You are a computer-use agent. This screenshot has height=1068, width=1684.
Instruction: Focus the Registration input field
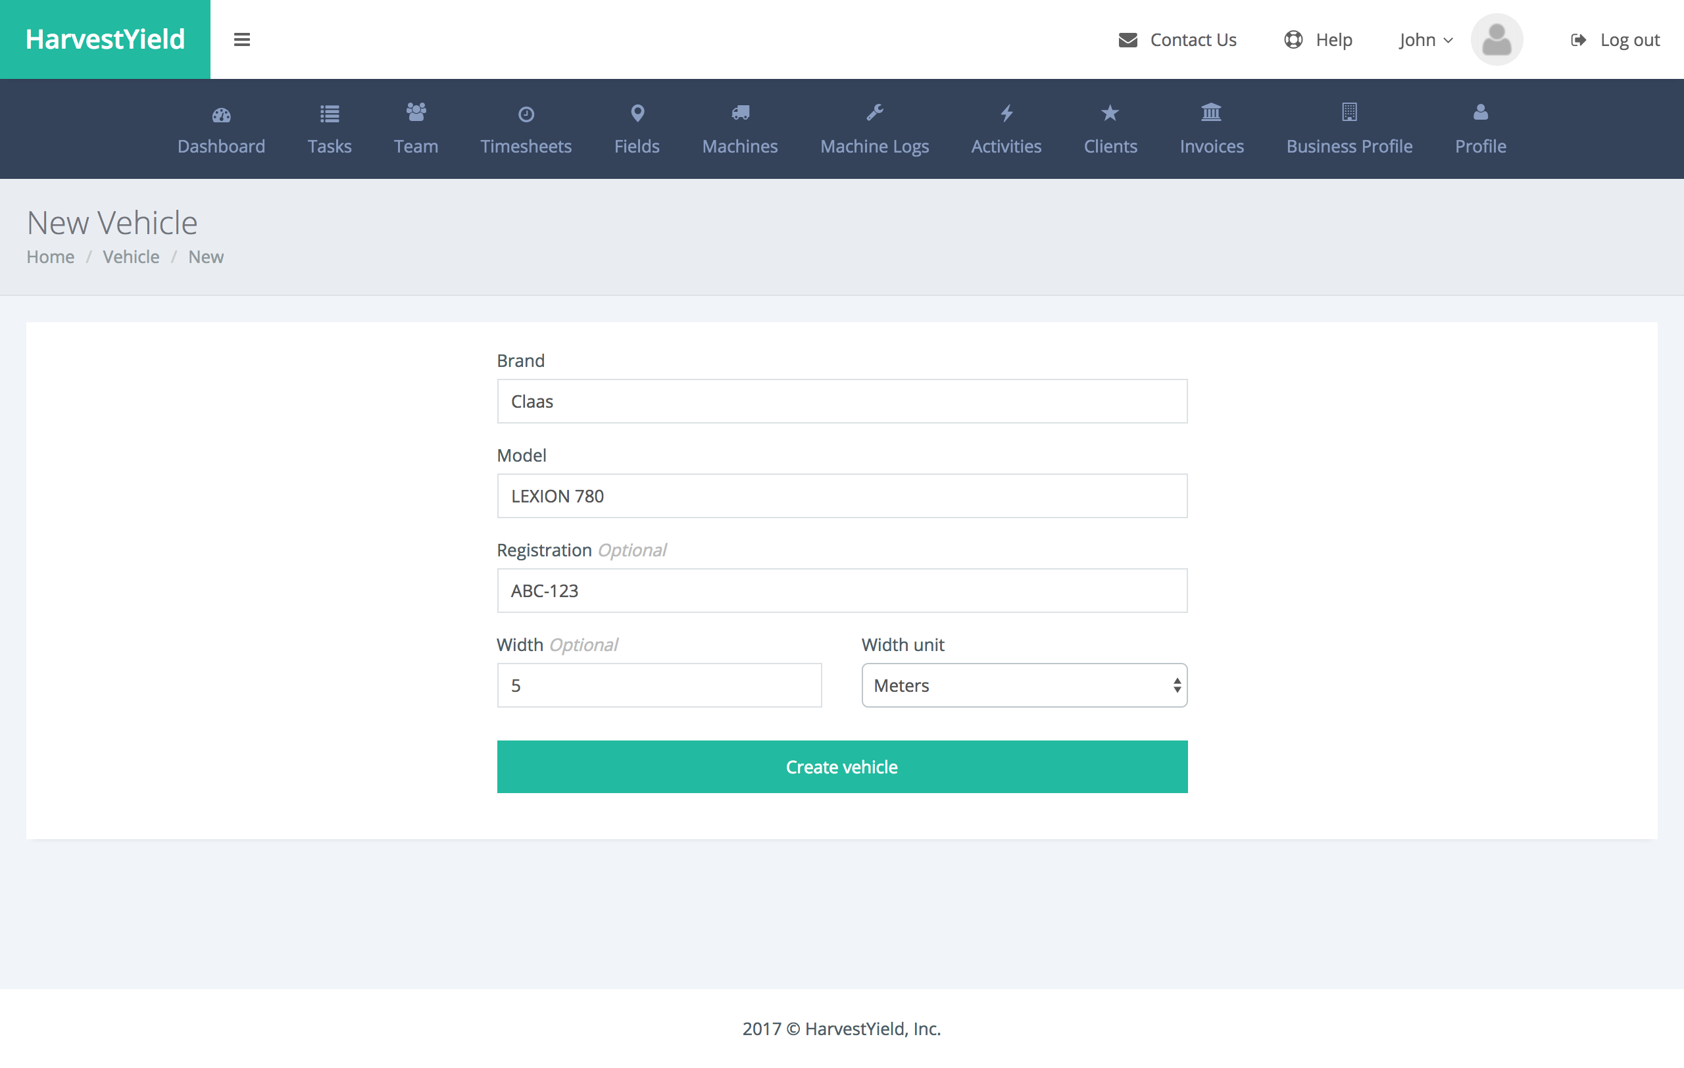point(842,591)
